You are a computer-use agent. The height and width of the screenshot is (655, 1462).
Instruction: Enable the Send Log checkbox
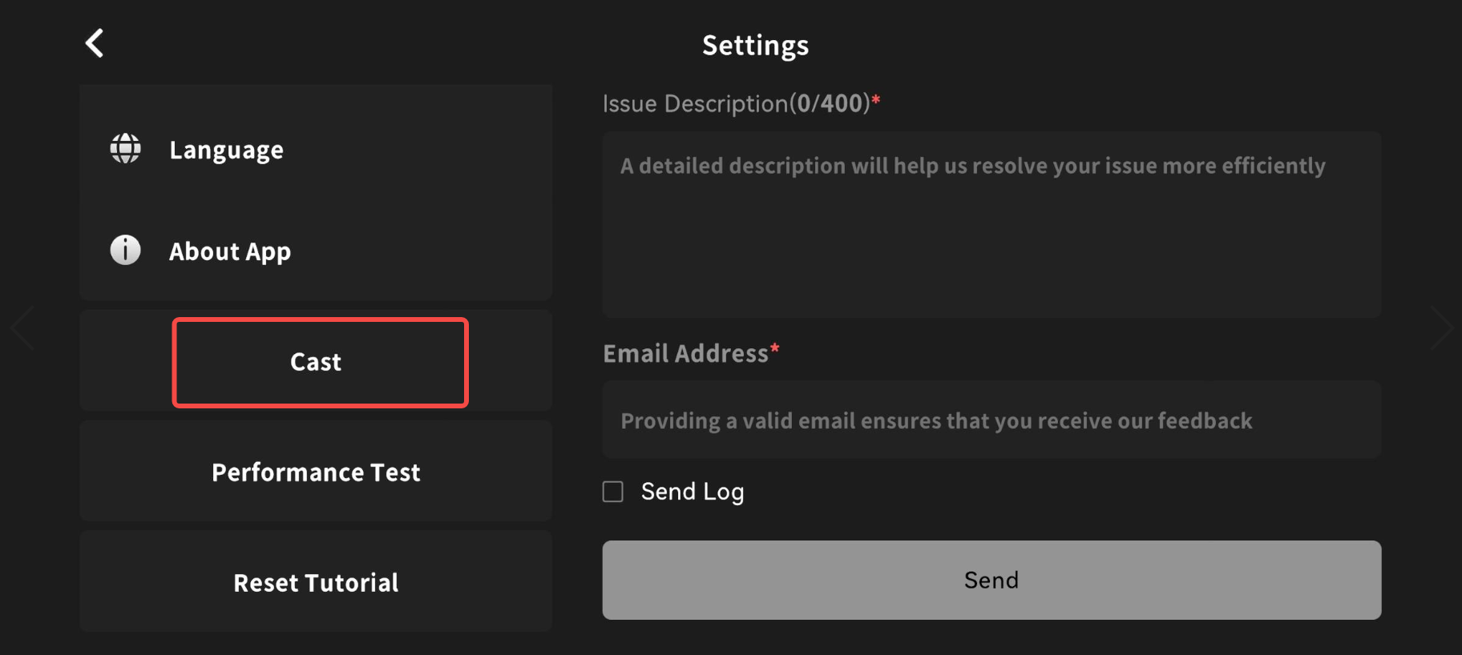coord(613,492)
